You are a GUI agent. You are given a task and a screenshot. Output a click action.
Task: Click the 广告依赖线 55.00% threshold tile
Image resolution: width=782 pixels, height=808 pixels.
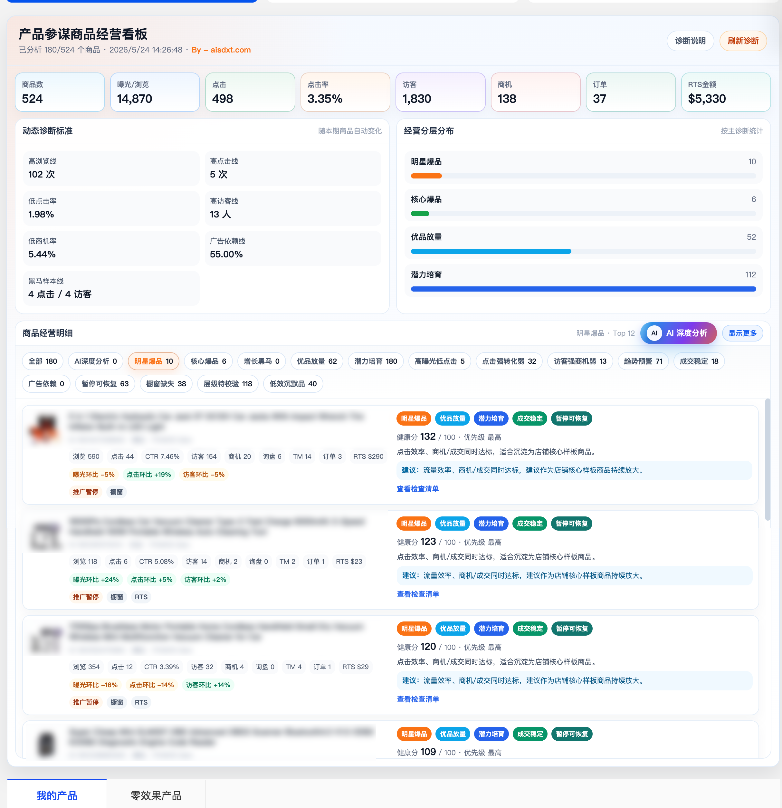pyautogui.click(x=293, y=248)
